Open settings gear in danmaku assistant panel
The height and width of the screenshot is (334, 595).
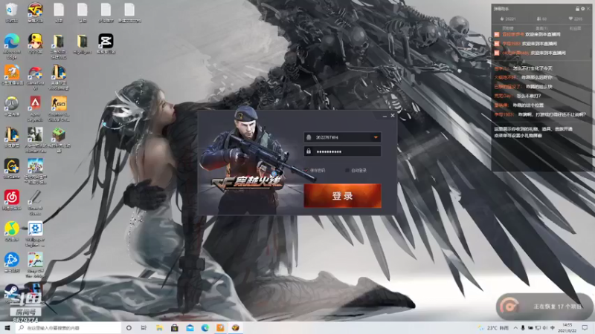[x=583, y=9]
